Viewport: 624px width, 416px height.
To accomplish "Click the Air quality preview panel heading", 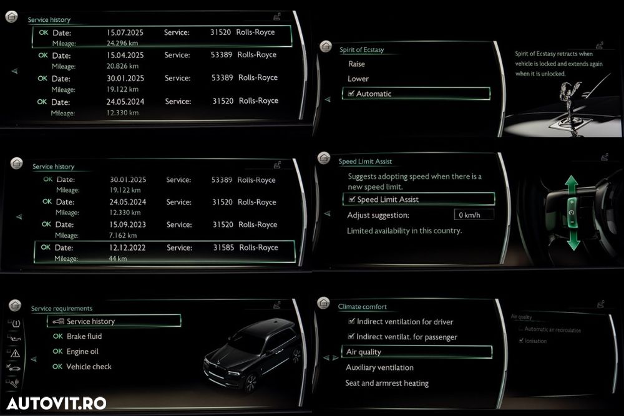I will pos(521,317).
